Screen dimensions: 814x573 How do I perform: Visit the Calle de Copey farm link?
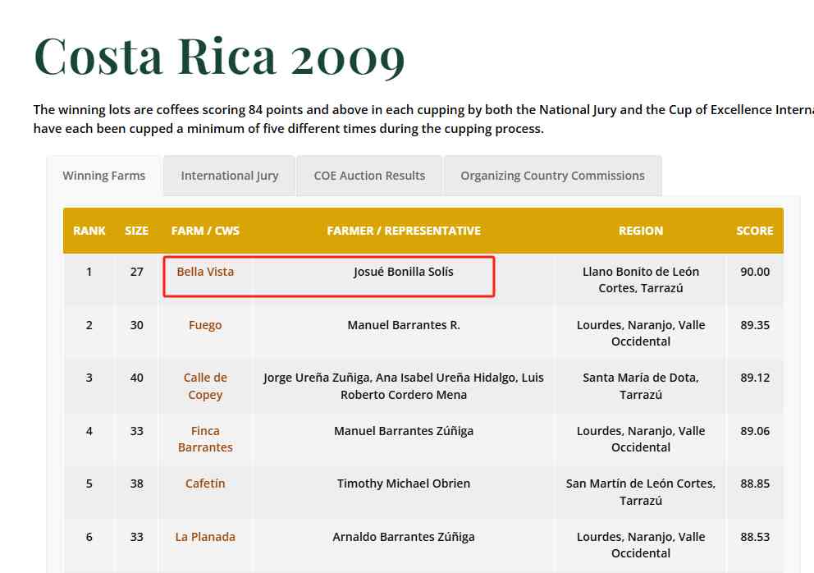point(205,386)
